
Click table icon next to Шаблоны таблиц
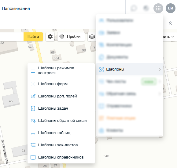(33, 133)
